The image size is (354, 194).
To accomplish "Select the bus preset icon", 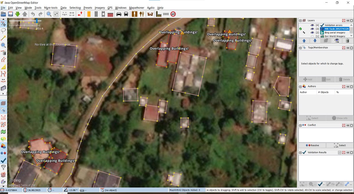I will [126, 14].
